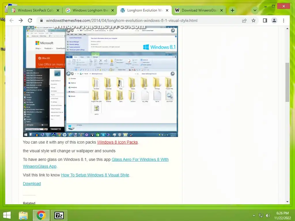This screenshot has width=295, height=221.
Task: Close the Download WinaeroGlass tab
Action: (x=222, y=10)
